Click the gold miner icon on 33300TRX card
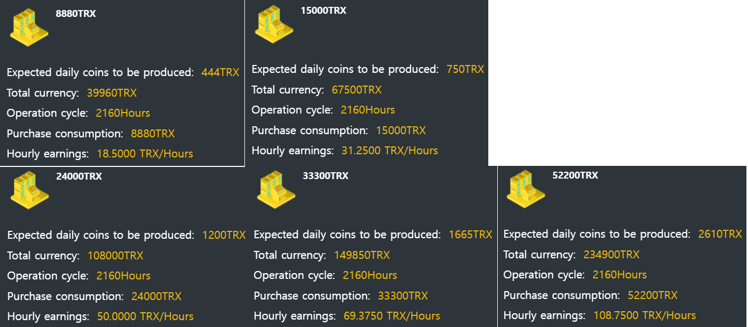Image resolution: width=748 pixels, height=327 pixels. coord(276,189)
